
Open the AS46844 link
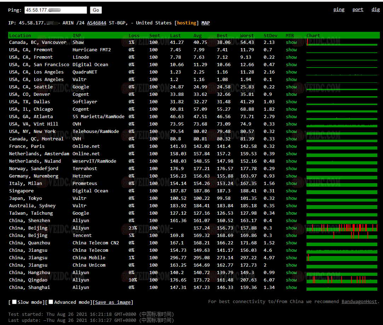(97, 23)
